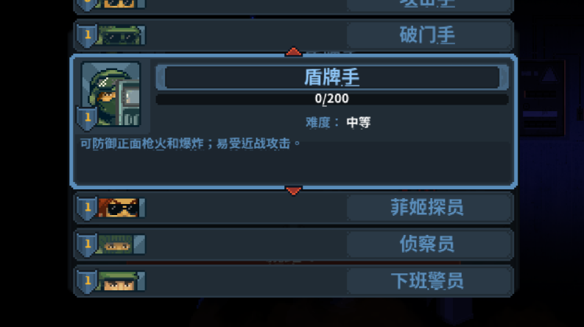584x327 pixels.
Task: Click the 破门手 goggles portrait icon
Action: click(x=120, y=35)
